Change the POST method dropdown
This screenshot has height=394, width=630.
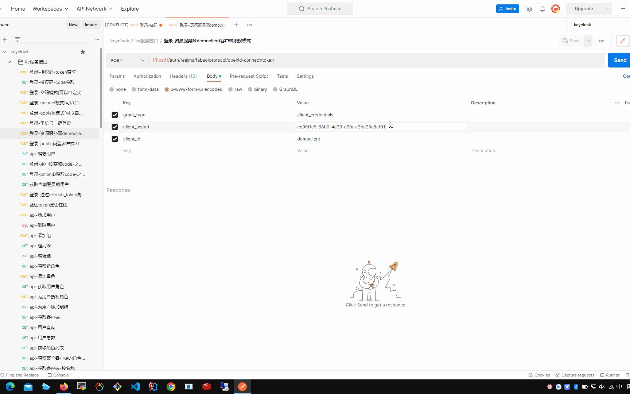[x=128, y=60]
